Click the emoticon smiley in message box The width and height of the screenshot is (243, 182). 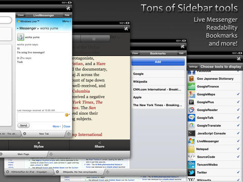point(67,115)
